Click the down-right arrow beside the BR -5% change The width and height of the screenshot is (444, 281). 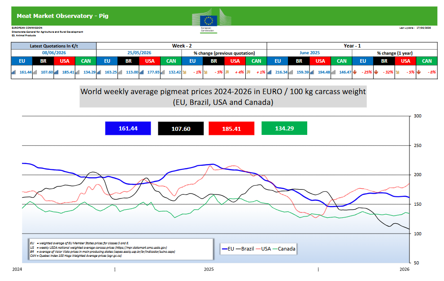pos(206,72)
